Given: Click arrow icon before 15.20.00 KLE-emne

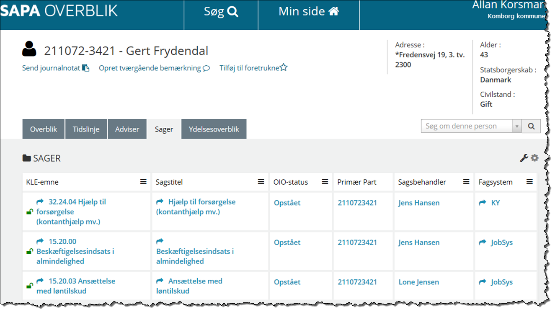Looking at the screenshot, I should click(40, 241).
